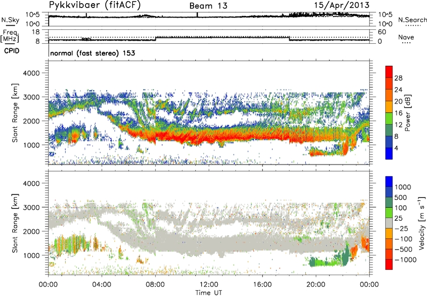Pick the gray ±25 velocity colorbar segment
Image resolution: width=427 pixels, height=296 pixels.
389,223
